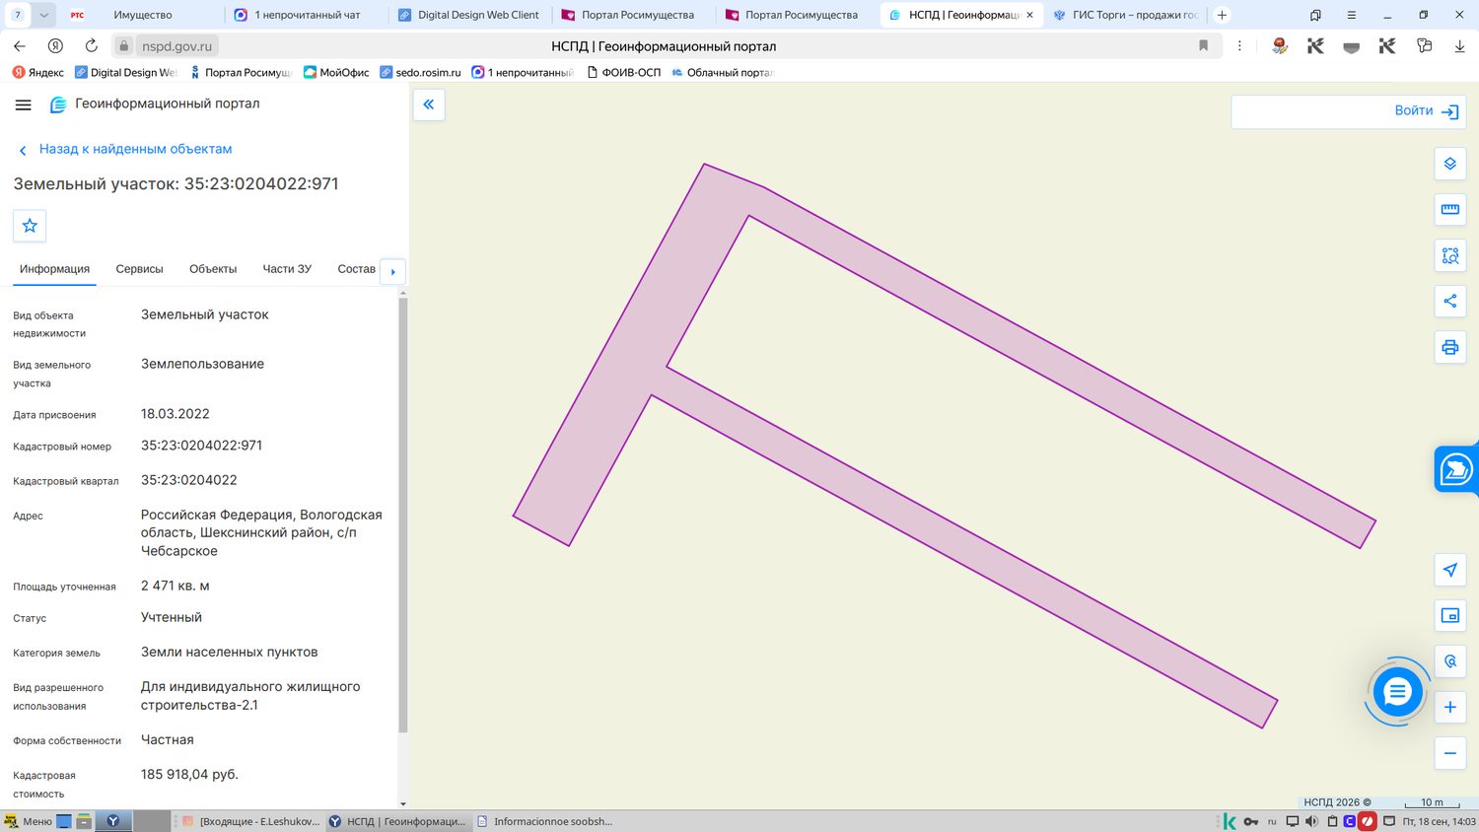
Task: Open the Части ЗУ tab
Action: [287, 269]
